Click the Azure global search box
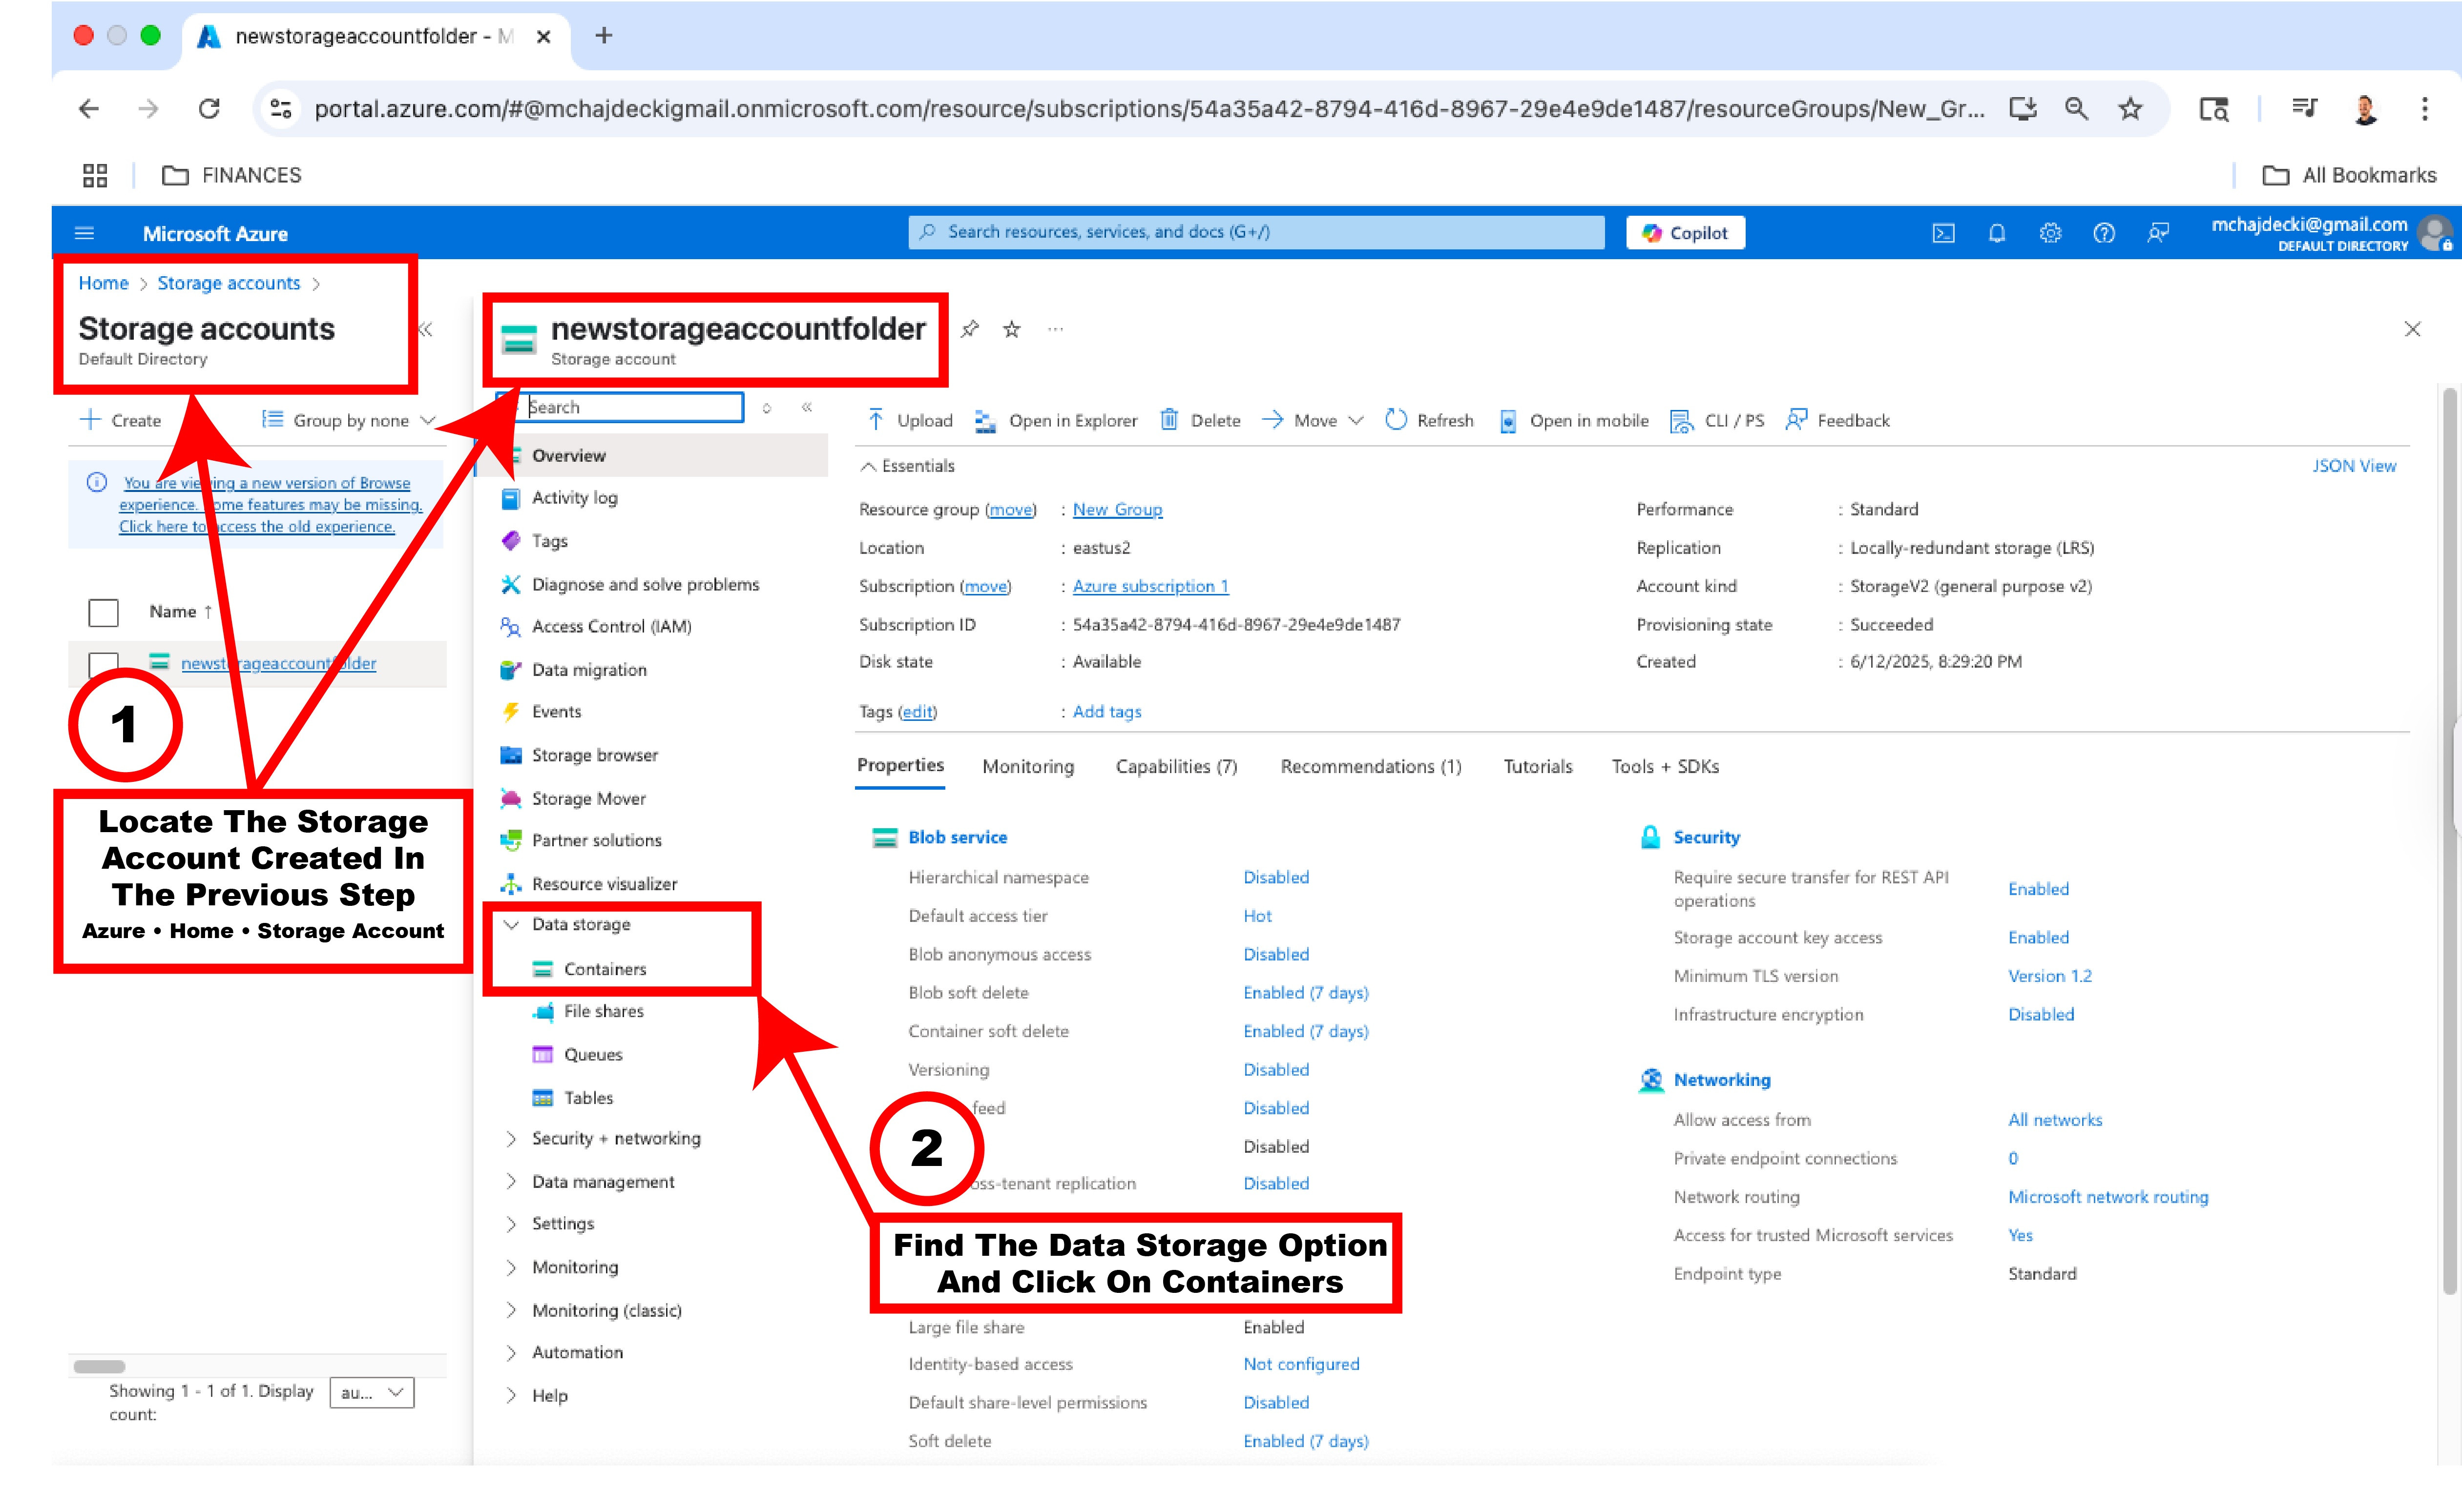 [x=1255, y=232]
